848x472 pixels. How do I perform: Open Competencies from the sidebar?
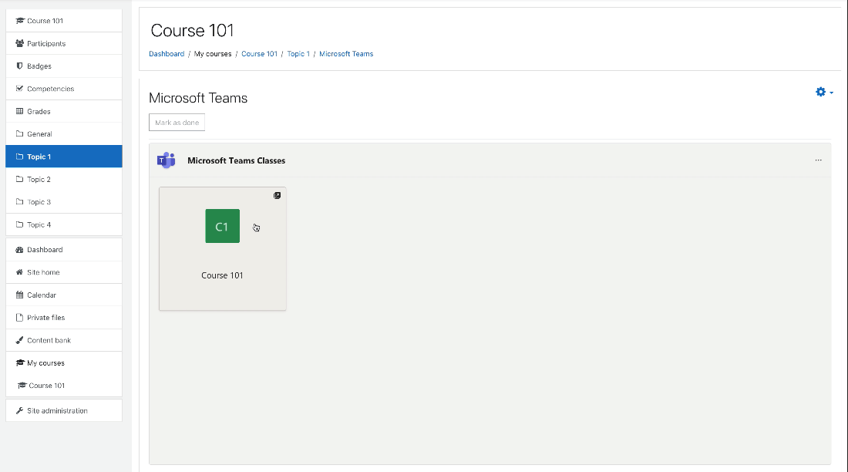[x=64, y=89]
